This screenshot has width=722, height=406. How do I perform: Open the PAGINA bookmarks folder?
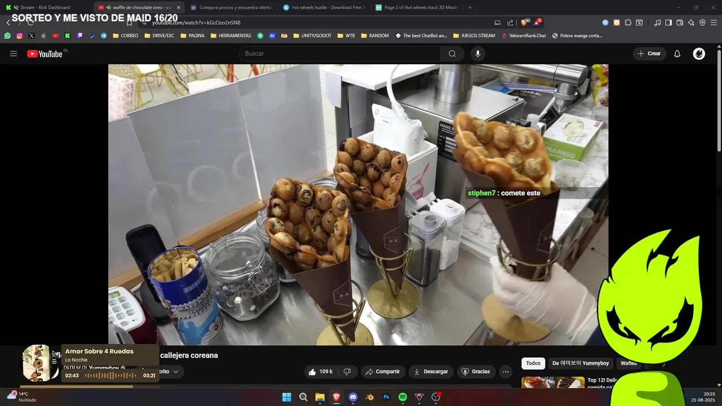tap(192, 36)
